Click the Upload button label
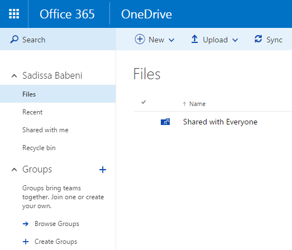The height and width of the screenshot is (250, 292). click(x=216, y=40)
